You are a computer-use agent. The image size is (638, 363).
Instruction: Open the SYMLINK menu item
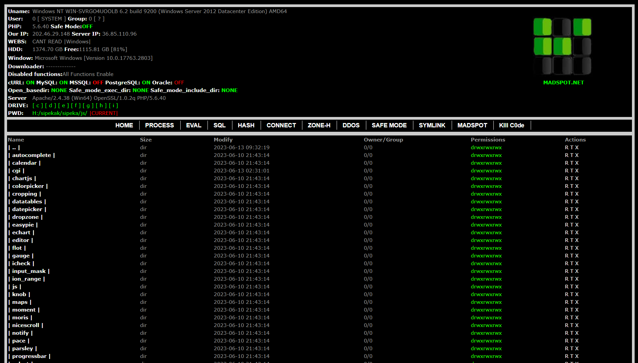[432, 125]
